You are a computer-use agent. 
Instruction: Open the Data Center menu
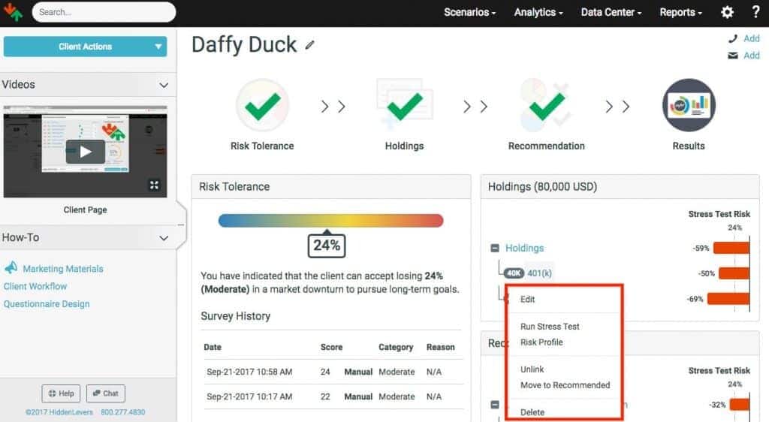tap(611, 12)
